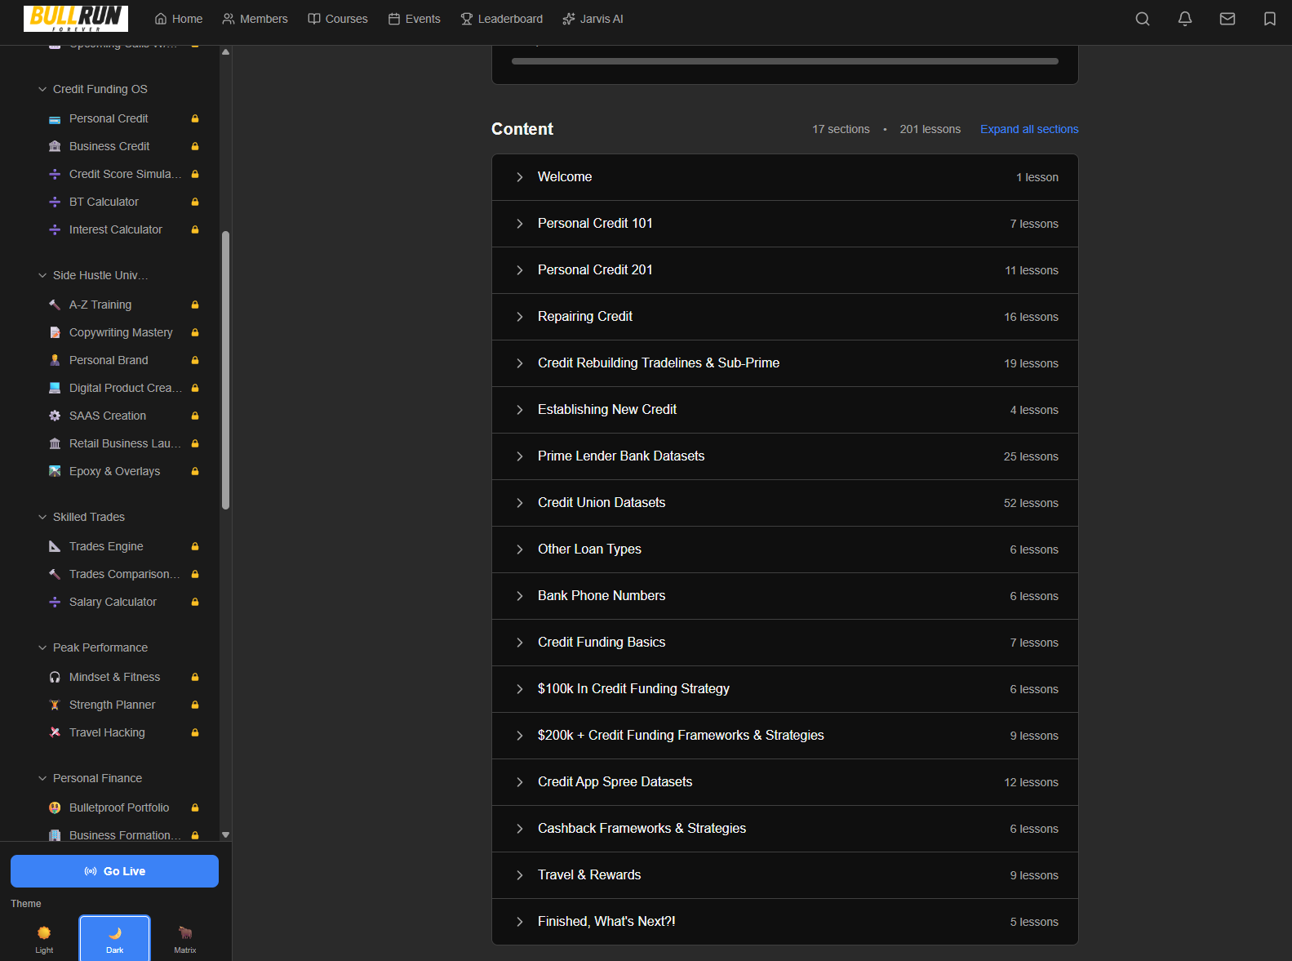Open the messages envelope icon

1228,19
